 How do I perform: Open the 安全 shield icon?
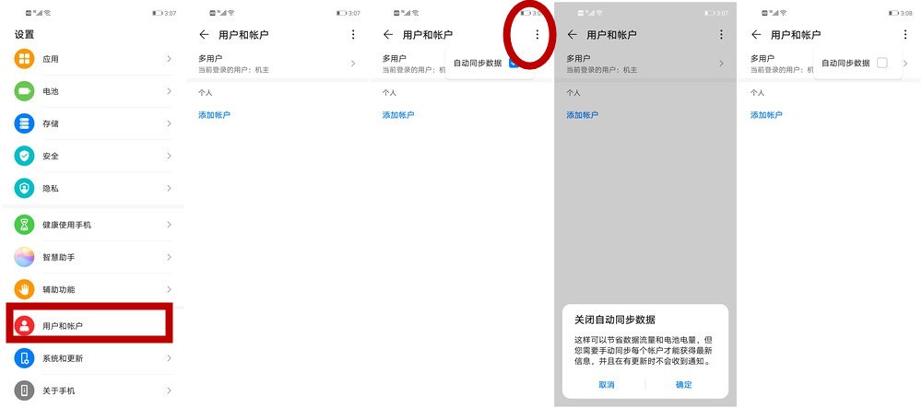pos(24,156)
